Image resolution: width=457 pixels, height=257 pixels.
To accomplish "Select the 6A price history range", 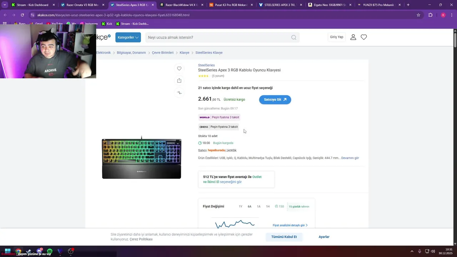I will point(250,207).
